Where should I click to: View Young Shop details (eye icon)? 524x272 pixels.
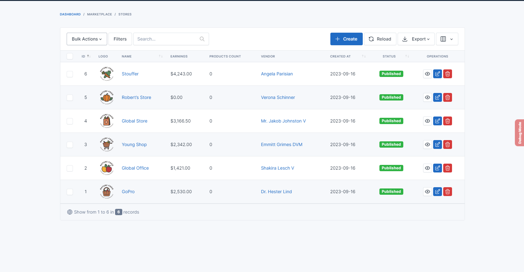coord(427,144)
